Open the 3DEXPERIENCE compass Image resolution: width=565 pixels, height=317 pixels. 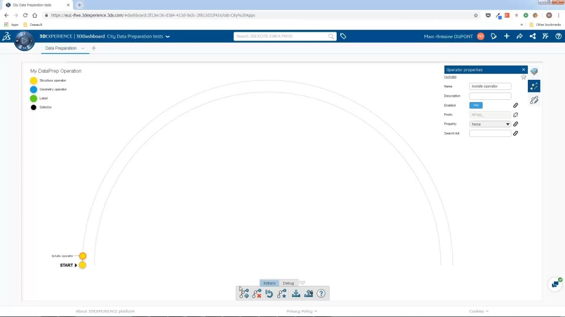pos(24,41)
